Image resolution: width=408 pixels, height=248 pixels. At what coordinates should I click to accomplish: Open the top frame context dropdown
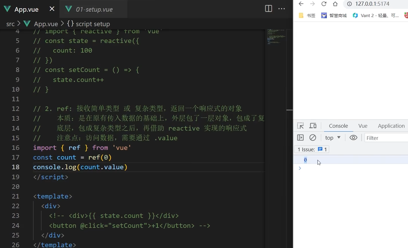332,138
